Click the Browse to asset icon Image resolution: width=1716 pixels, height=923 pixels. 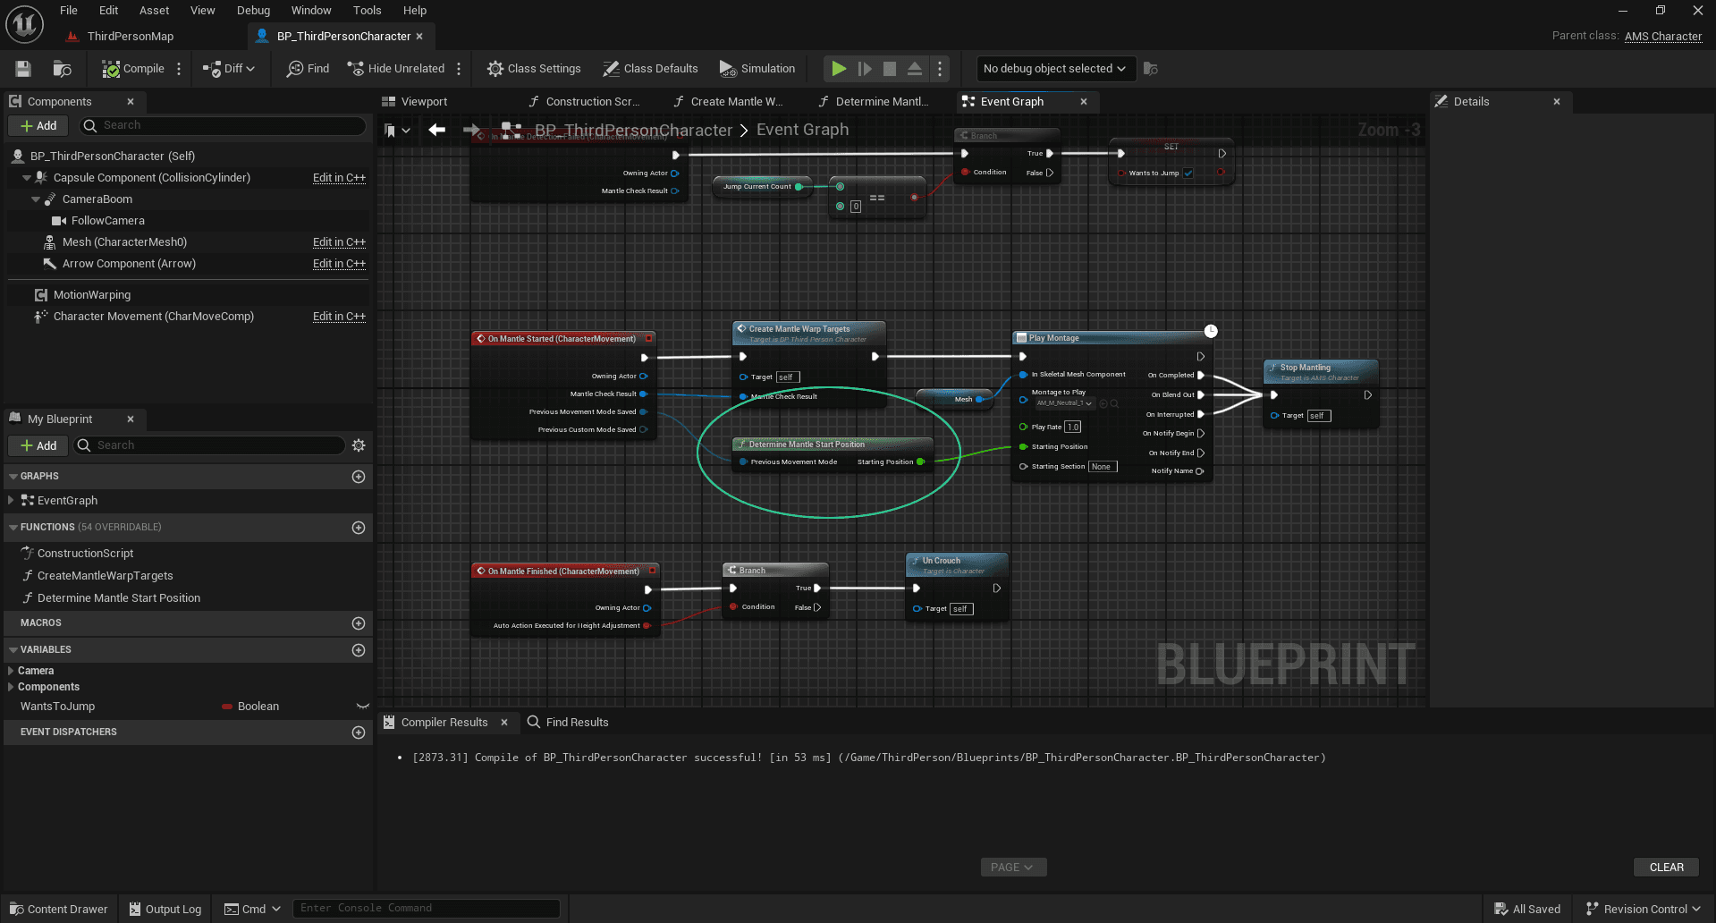coord(62,69)
